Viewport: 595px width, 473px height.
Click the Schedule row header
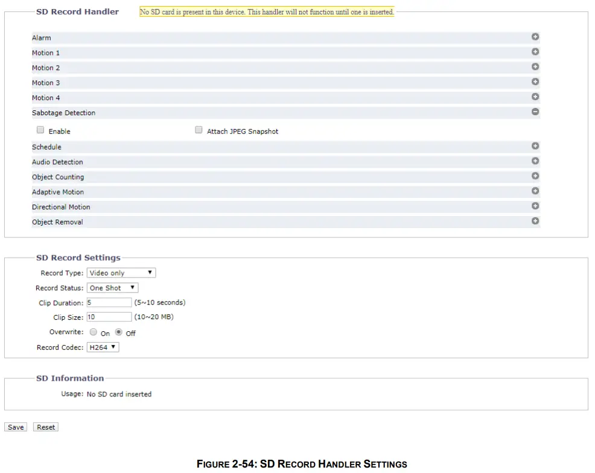point(286,147)
